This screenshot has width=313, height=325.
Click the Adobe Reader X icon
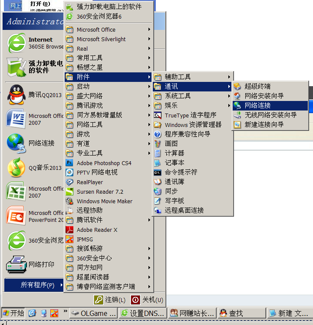click(69, 230)
